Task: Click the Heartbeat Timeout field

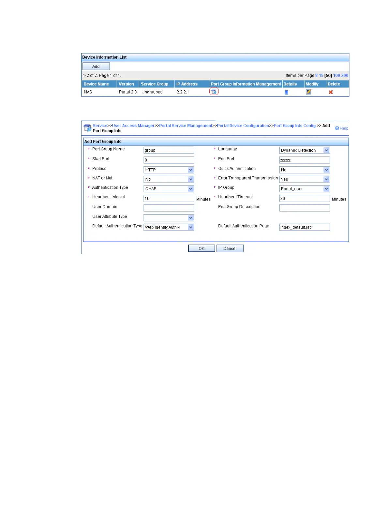Action: pos(305,199)
